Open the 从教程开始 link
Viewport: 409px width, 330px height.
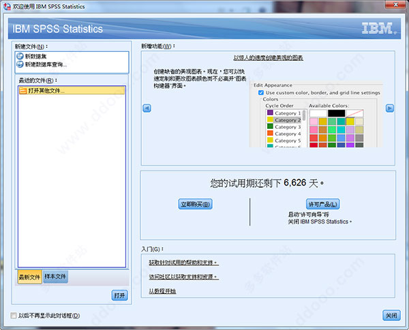162,291
